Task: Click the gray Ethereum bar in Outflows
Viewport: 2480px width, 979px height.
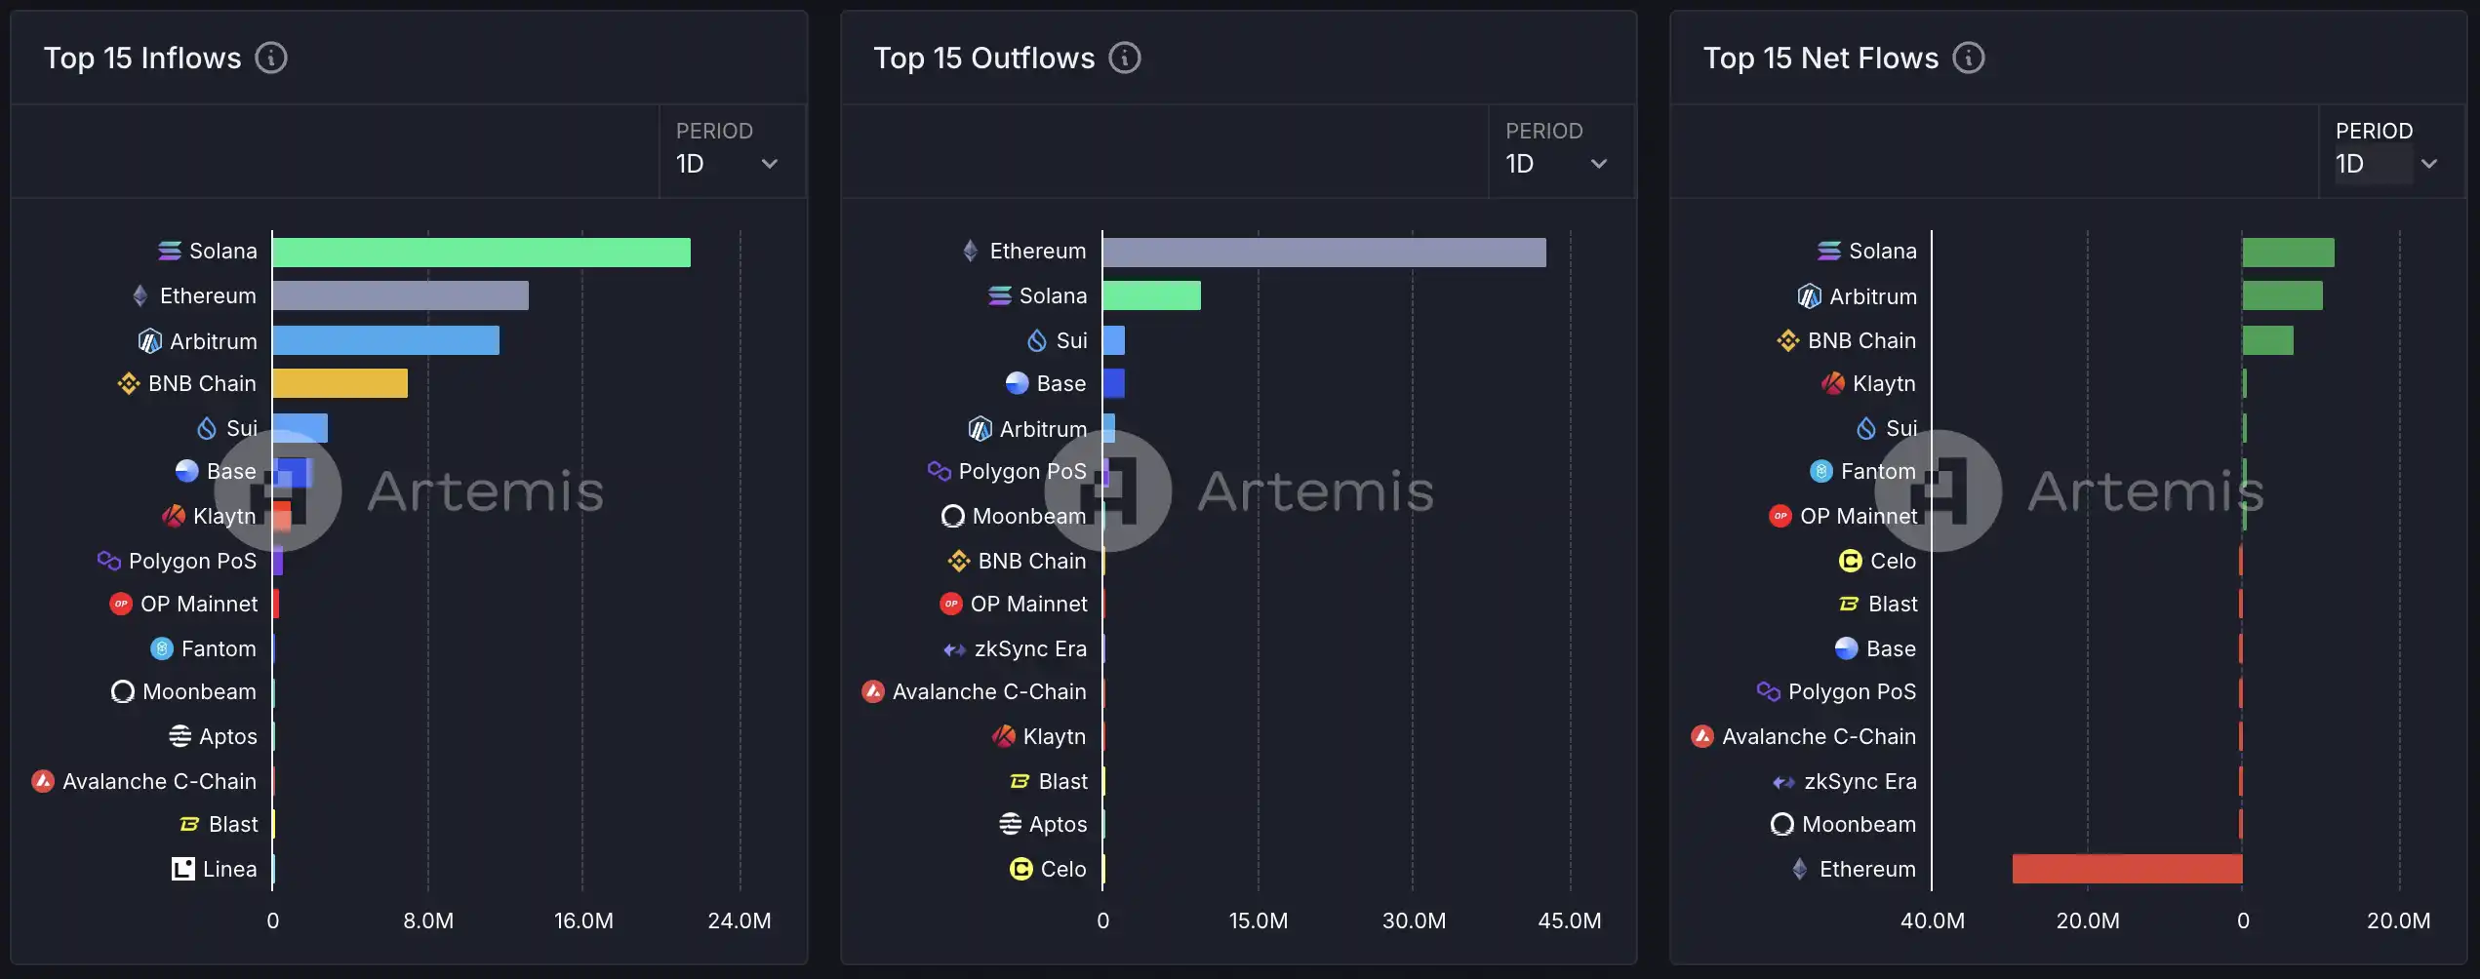Action: click(x=1324, y=253)
